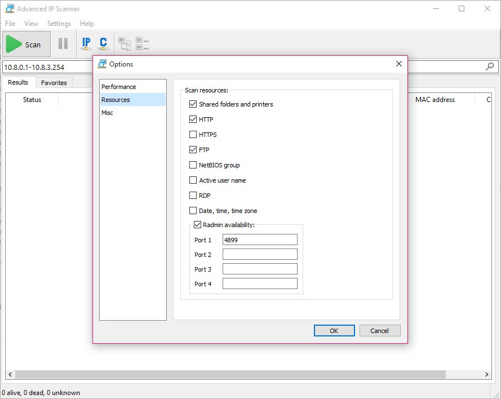This screenshot has height=399, width=501.
Task: Confirm options with the OK button
Action: pyautogui.click(x=334, y=331)
